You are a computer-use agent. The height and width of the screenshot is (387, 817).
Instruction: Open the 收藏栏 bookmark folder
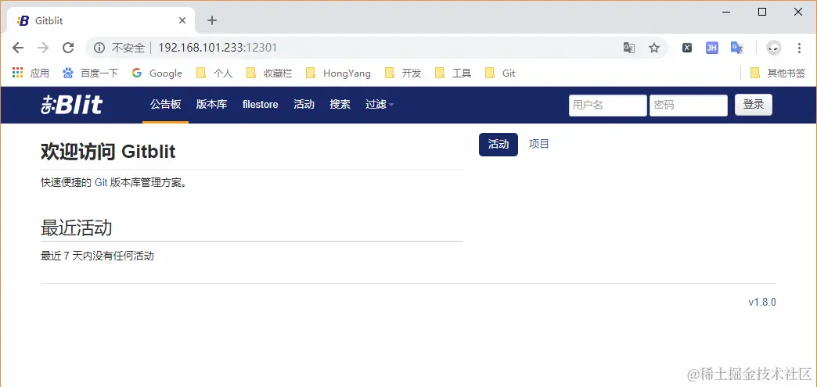click(269, 73)
